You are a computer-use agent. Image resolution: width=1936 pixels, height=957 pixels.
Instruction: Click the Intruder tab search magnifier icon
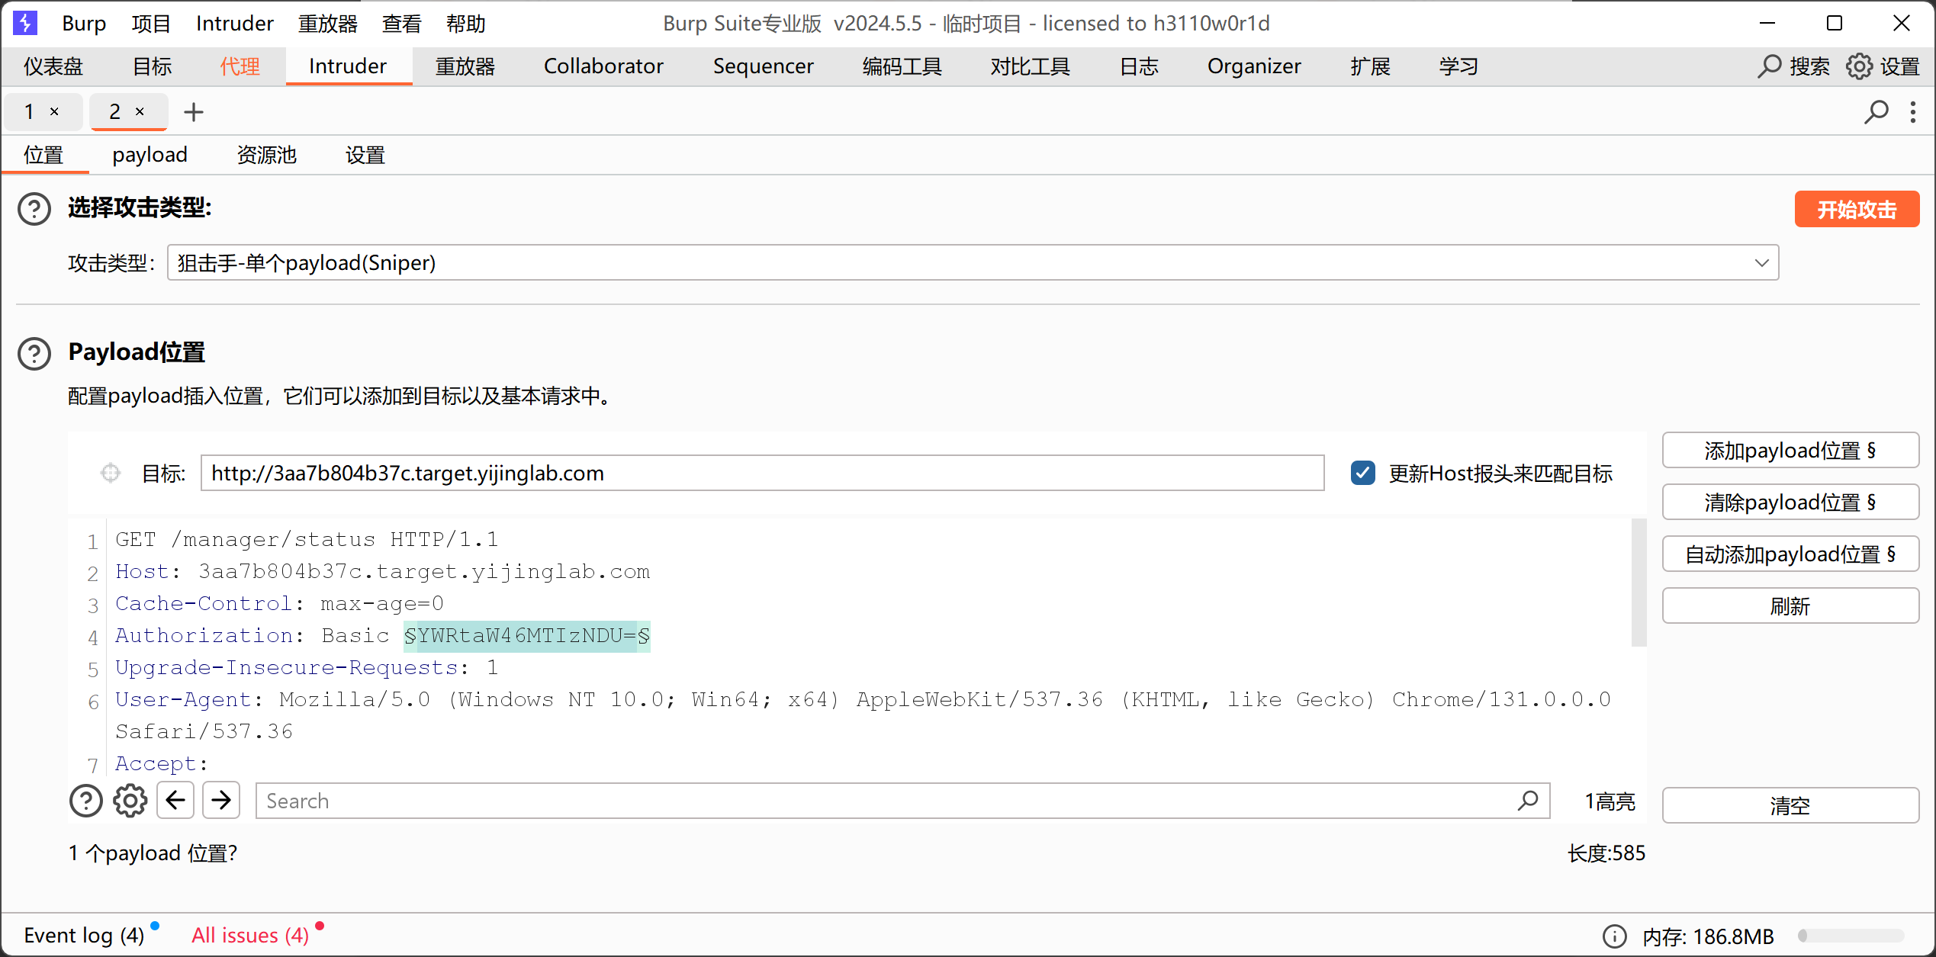1876,112
